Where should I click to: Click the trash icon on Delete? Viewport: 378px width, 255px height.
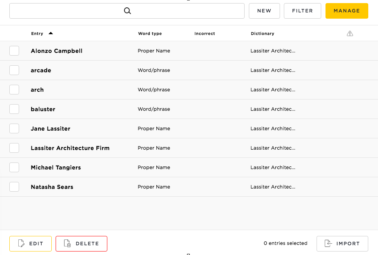(67, 243)
